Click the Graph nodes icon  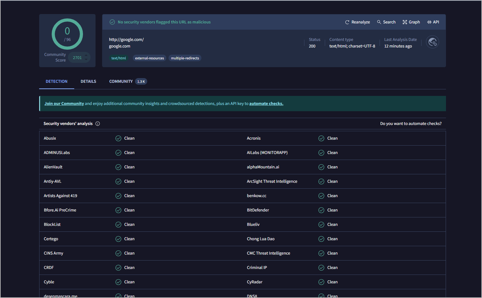pyautogui.click(x=405, y=22)
